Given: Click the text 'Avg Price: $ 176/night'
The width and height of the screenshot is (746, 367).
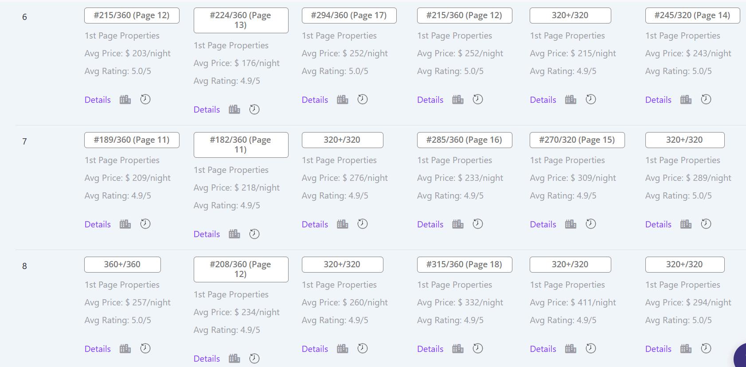Looking at the screenshot, I should click(237, 63).
